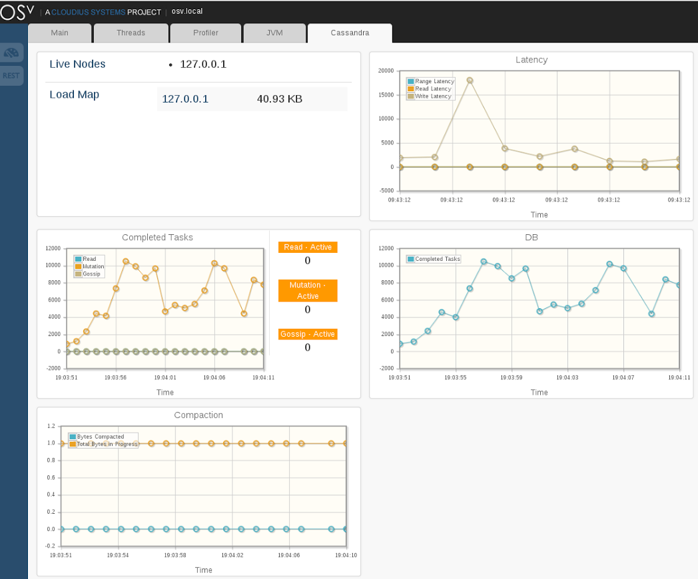Click the Total Bytes in Progress legend swatch

coord(73,444)
